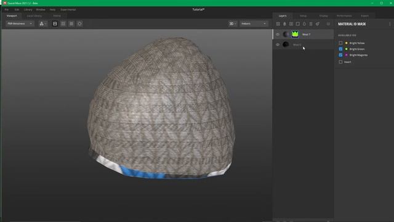394x222 pixels.
Task: Select the single 3D view icon
Action: 55,23
